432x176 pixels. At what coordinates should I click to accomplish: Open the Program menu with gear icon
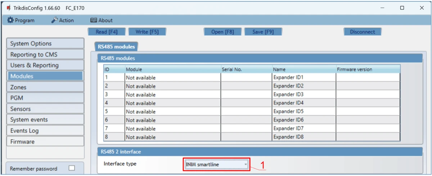tap(21, 20)
